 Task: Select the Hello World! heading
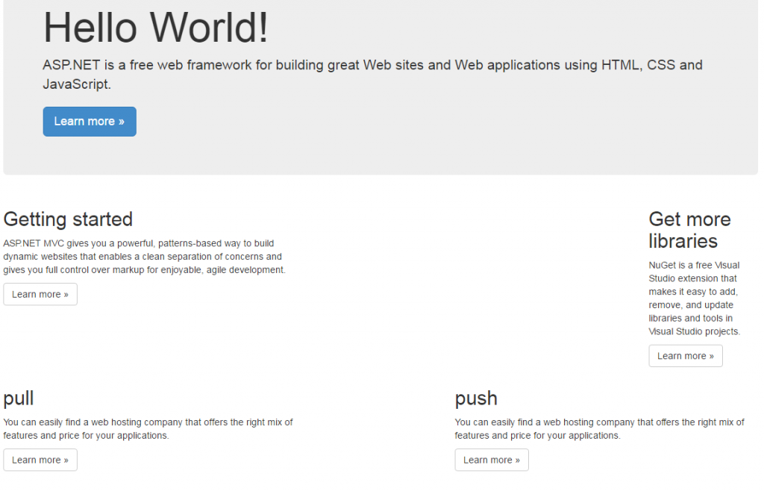click(155, 28)
